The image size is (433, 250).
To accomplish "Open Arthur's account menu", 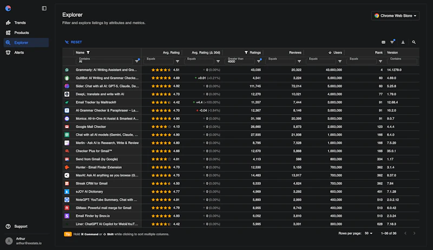I will (x=26, y=241).
